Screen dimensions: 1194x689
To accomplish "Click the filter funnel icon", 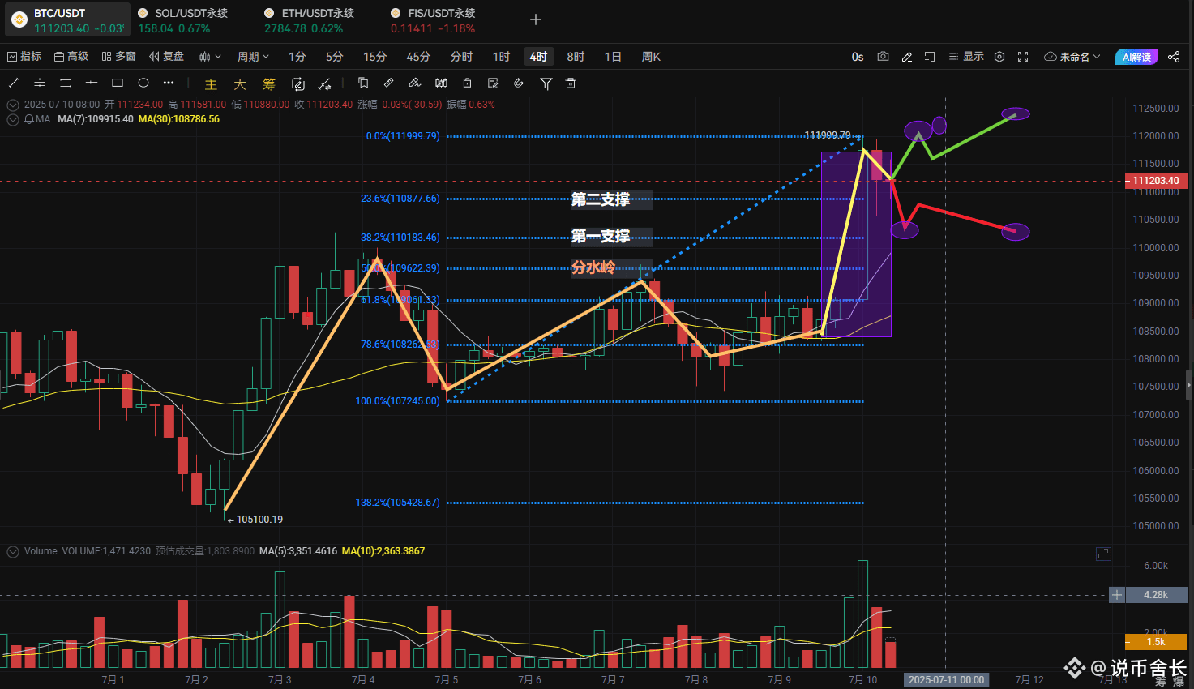I will point(546,83).
